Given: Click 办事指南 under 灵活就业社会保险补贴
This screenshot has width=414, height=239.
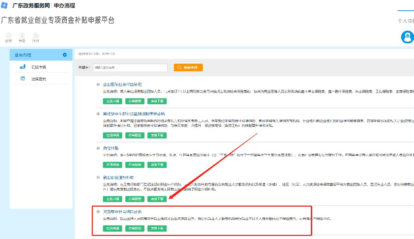Looking at the screenshot, I should coord(135,228).
